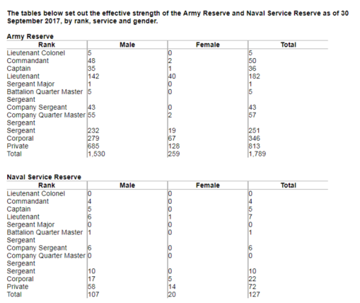Click Sergeant Major label in Army Reserve table
The image size is (360, 303).
click(30, 84)
